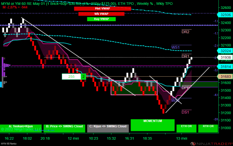Click the 31500 price scale label

226,90
